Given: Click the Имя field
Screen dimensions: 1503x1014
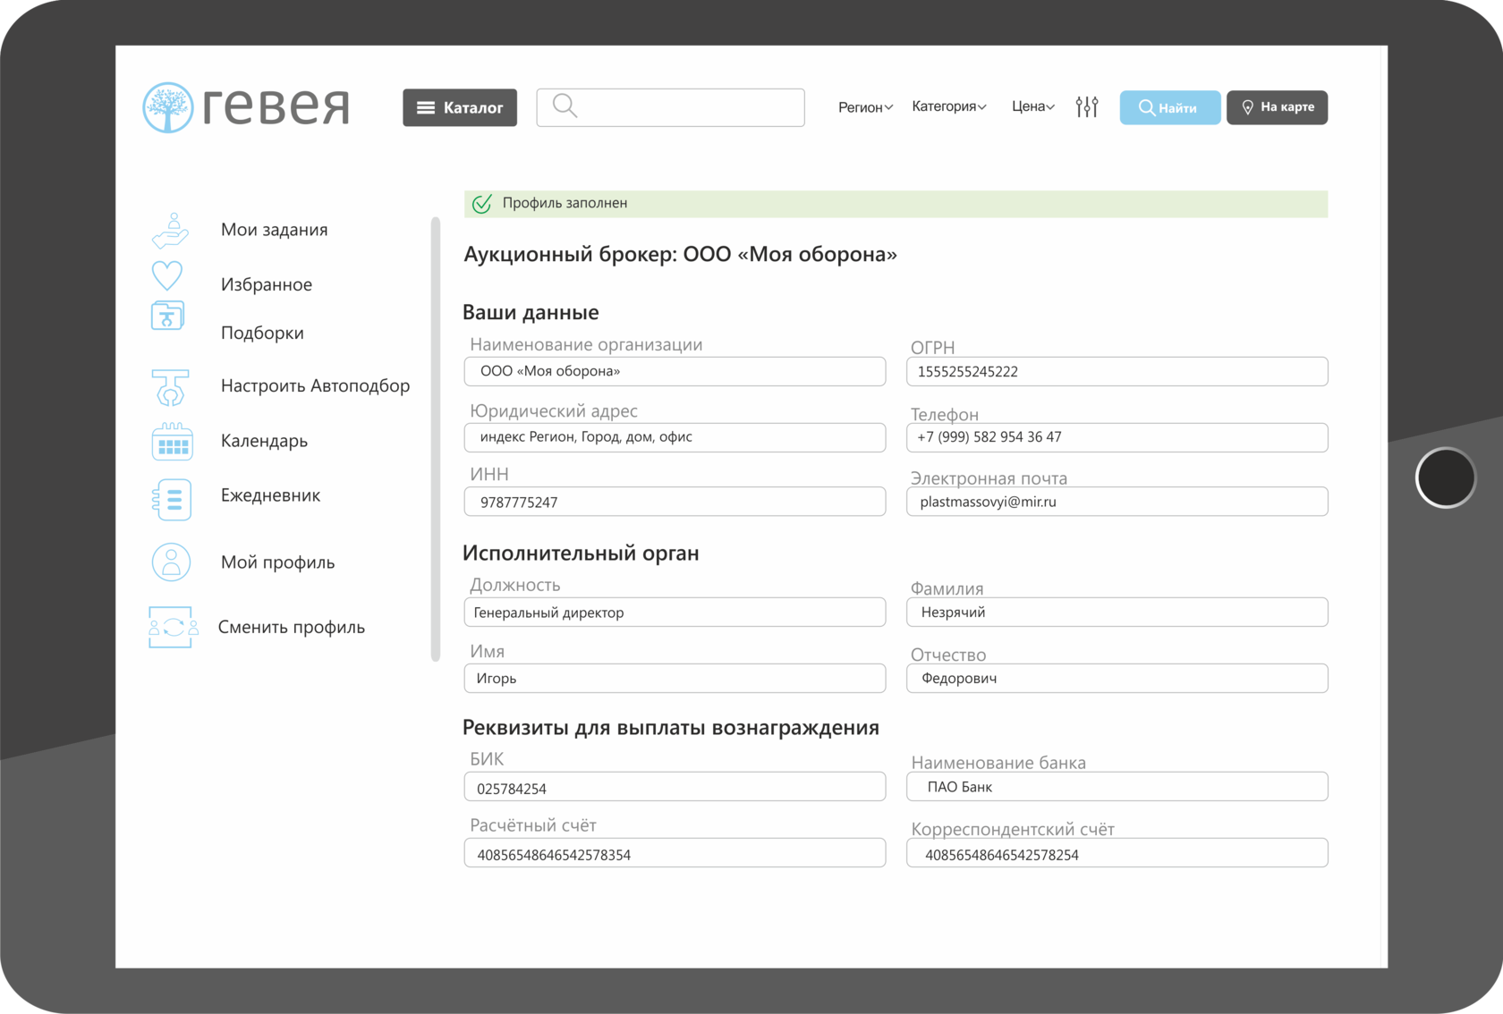Looking at the screenshot, I should pos(675,678).
